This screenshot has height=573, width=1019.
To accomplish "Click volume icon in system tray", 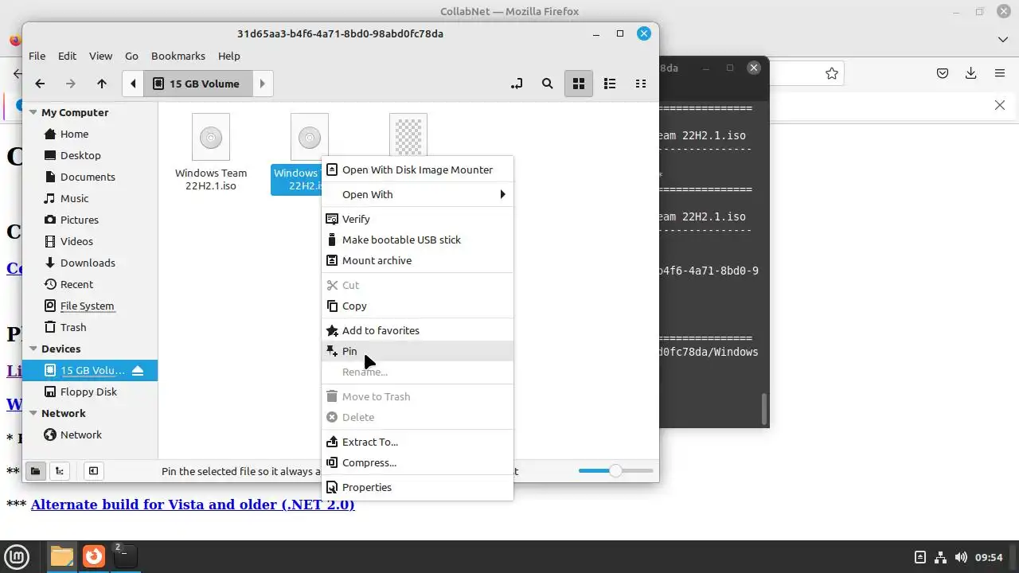I will 961,557.
